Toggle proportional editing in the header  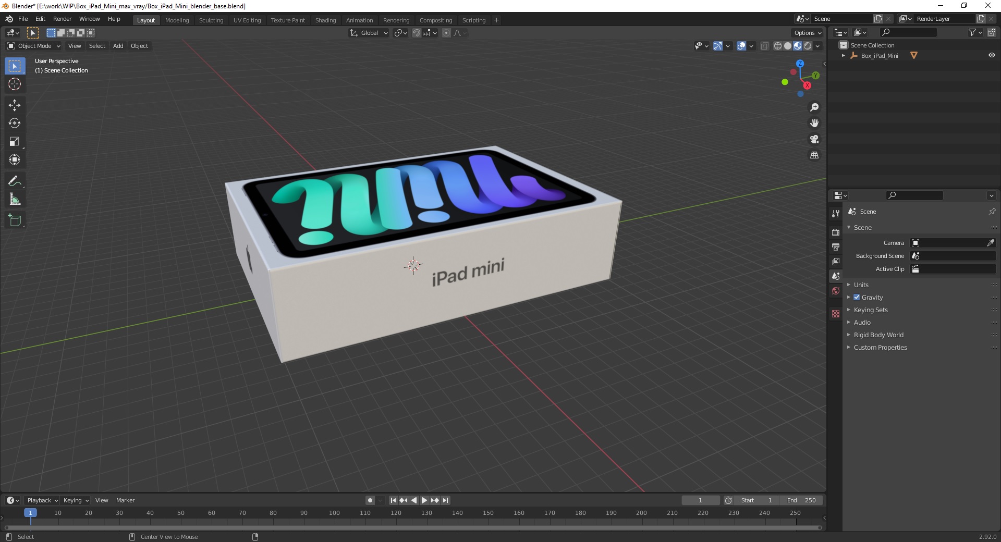click(446, 33)
